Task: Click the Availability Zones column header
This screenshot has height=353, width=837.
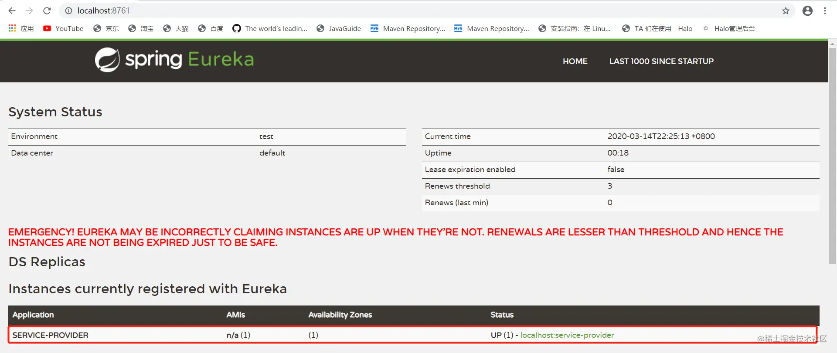Action: point(340,315)
